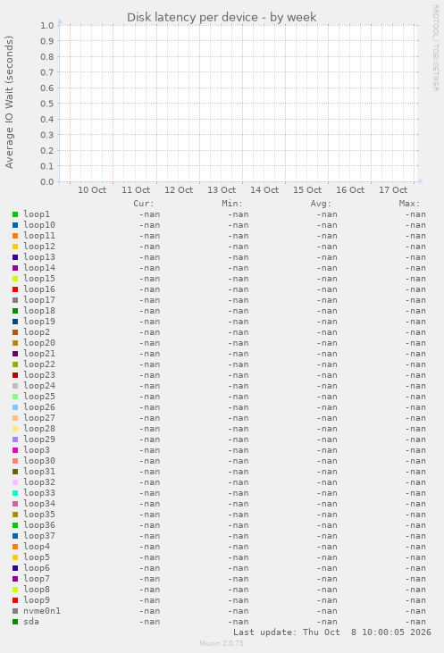Click the sda device label
The width and height of the screenshot is (444, 653).
(31, 622)
